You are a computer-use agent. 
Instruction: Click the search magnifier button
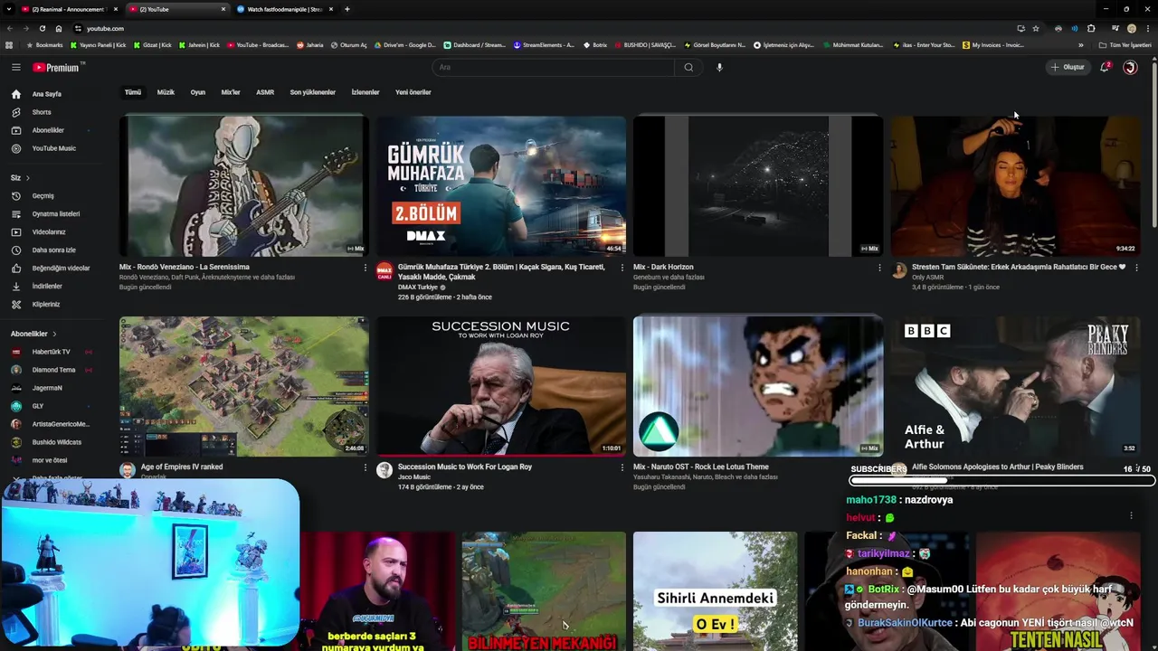pyautogui.click(x=688, y=67)
